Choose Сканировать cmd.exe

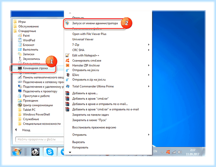pyautogui.click(x=87, y=60)
